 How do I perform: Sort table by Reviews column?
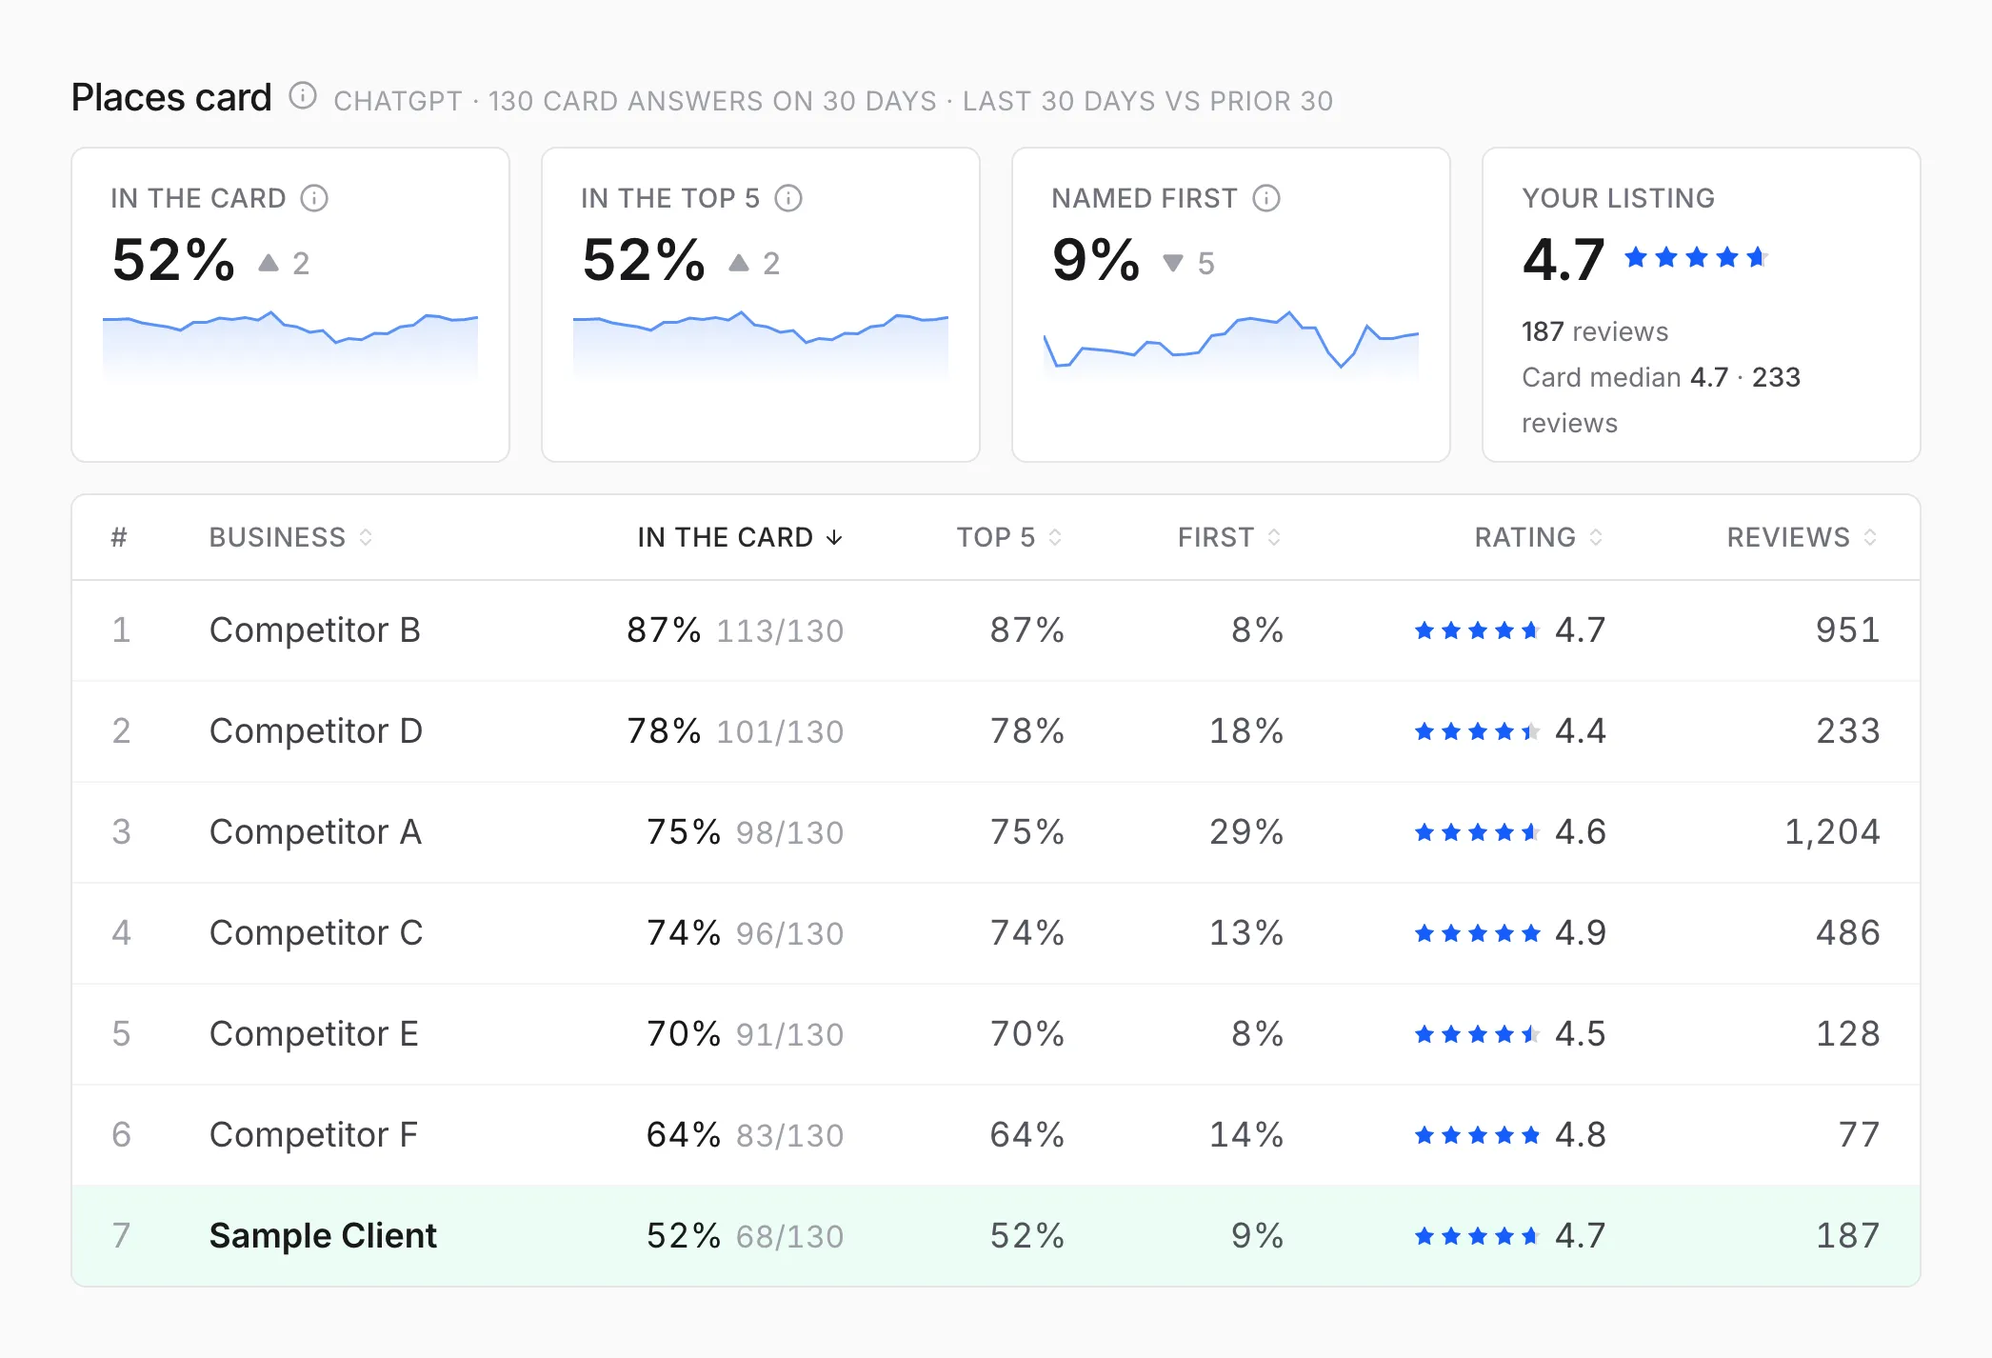1803,537
